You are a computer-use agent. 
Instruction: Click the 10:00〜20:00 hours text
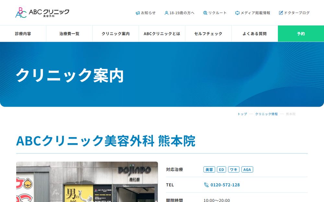tap(216, 200)
